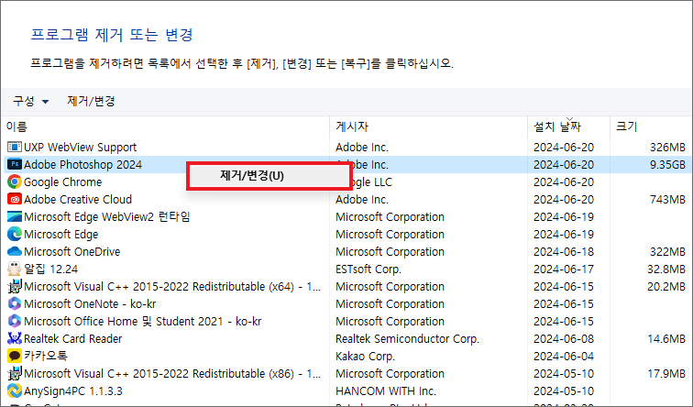Click the Google Chrome icon

[x=15, y=181]
